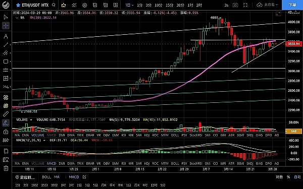Toggle the favorite star for ETH/USDT
The image size is (303, 189).
(18, 5)
